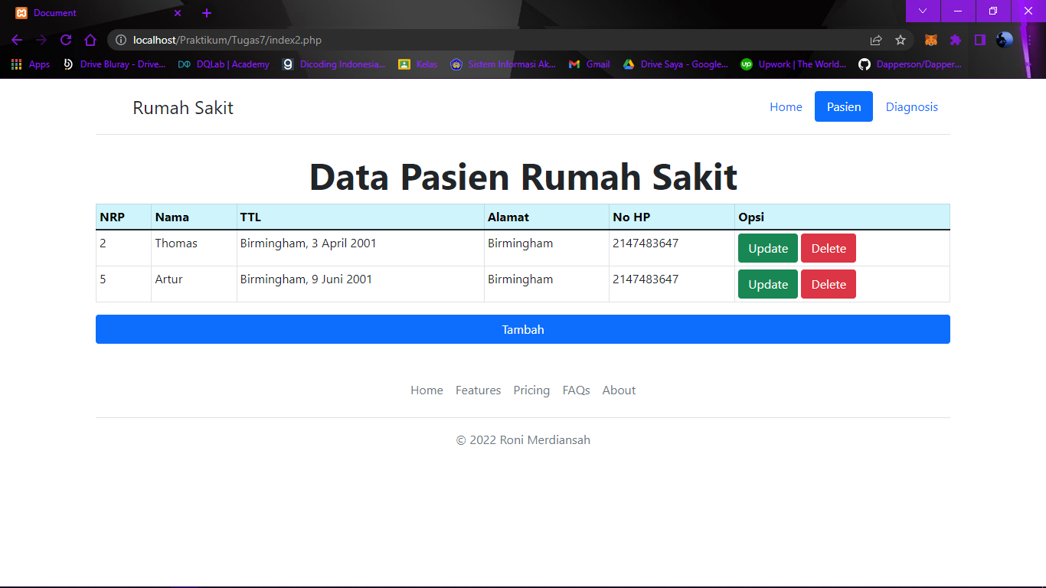Open the Dapperson GitHub bookmark

tap(910, 64)
